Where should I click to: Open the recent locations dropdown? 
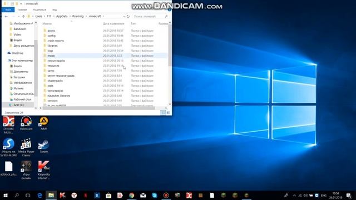click(18, 16)
